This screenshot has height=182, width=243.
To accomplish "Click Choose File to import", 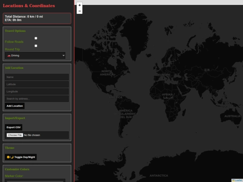I will (x=15, y=135).
